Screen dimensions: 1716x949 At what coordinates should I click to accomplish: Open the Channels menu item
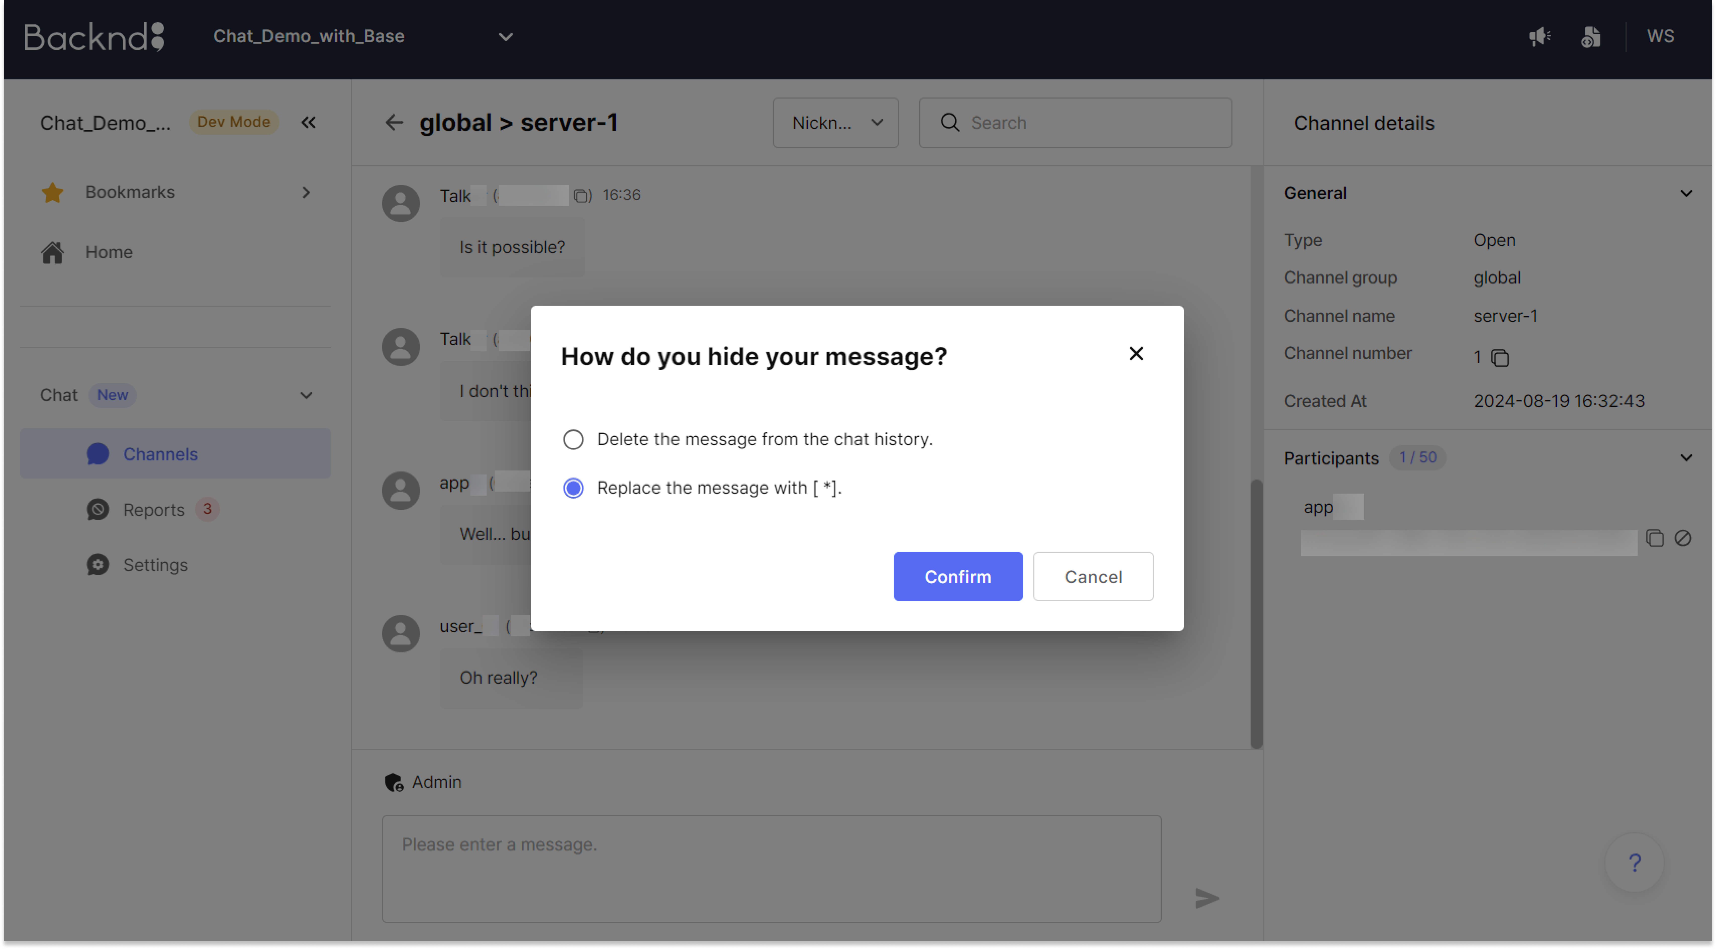coord(175,454)
